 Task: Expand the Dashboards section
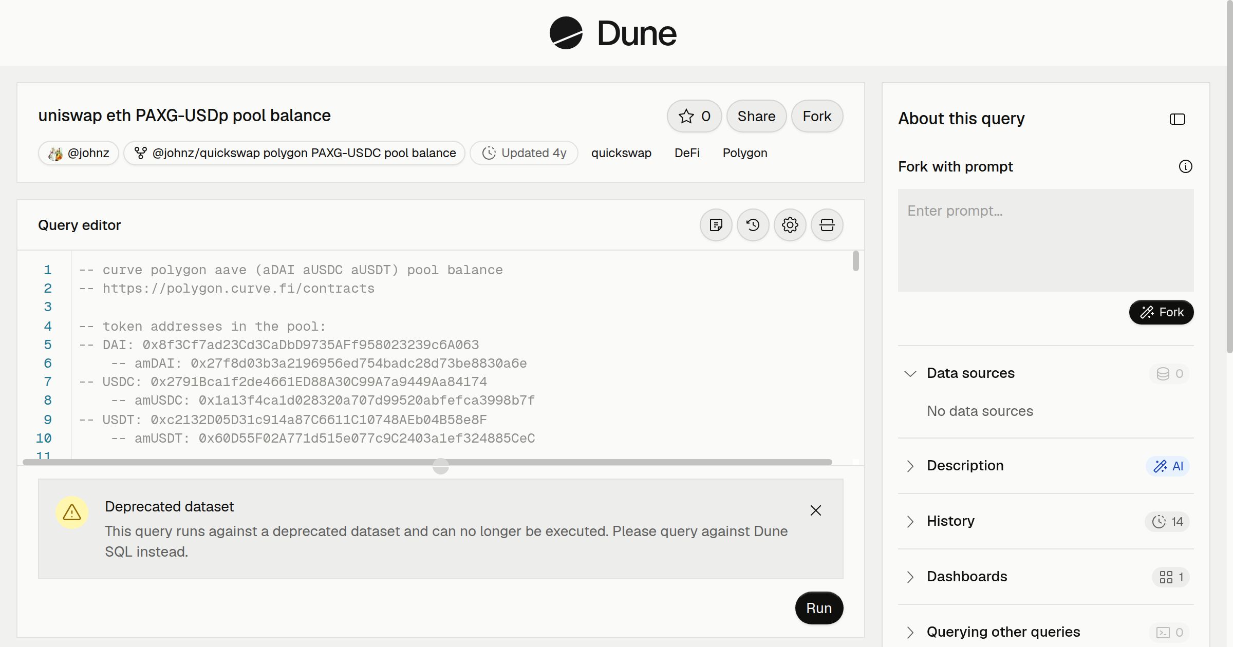click(1045, 577)
